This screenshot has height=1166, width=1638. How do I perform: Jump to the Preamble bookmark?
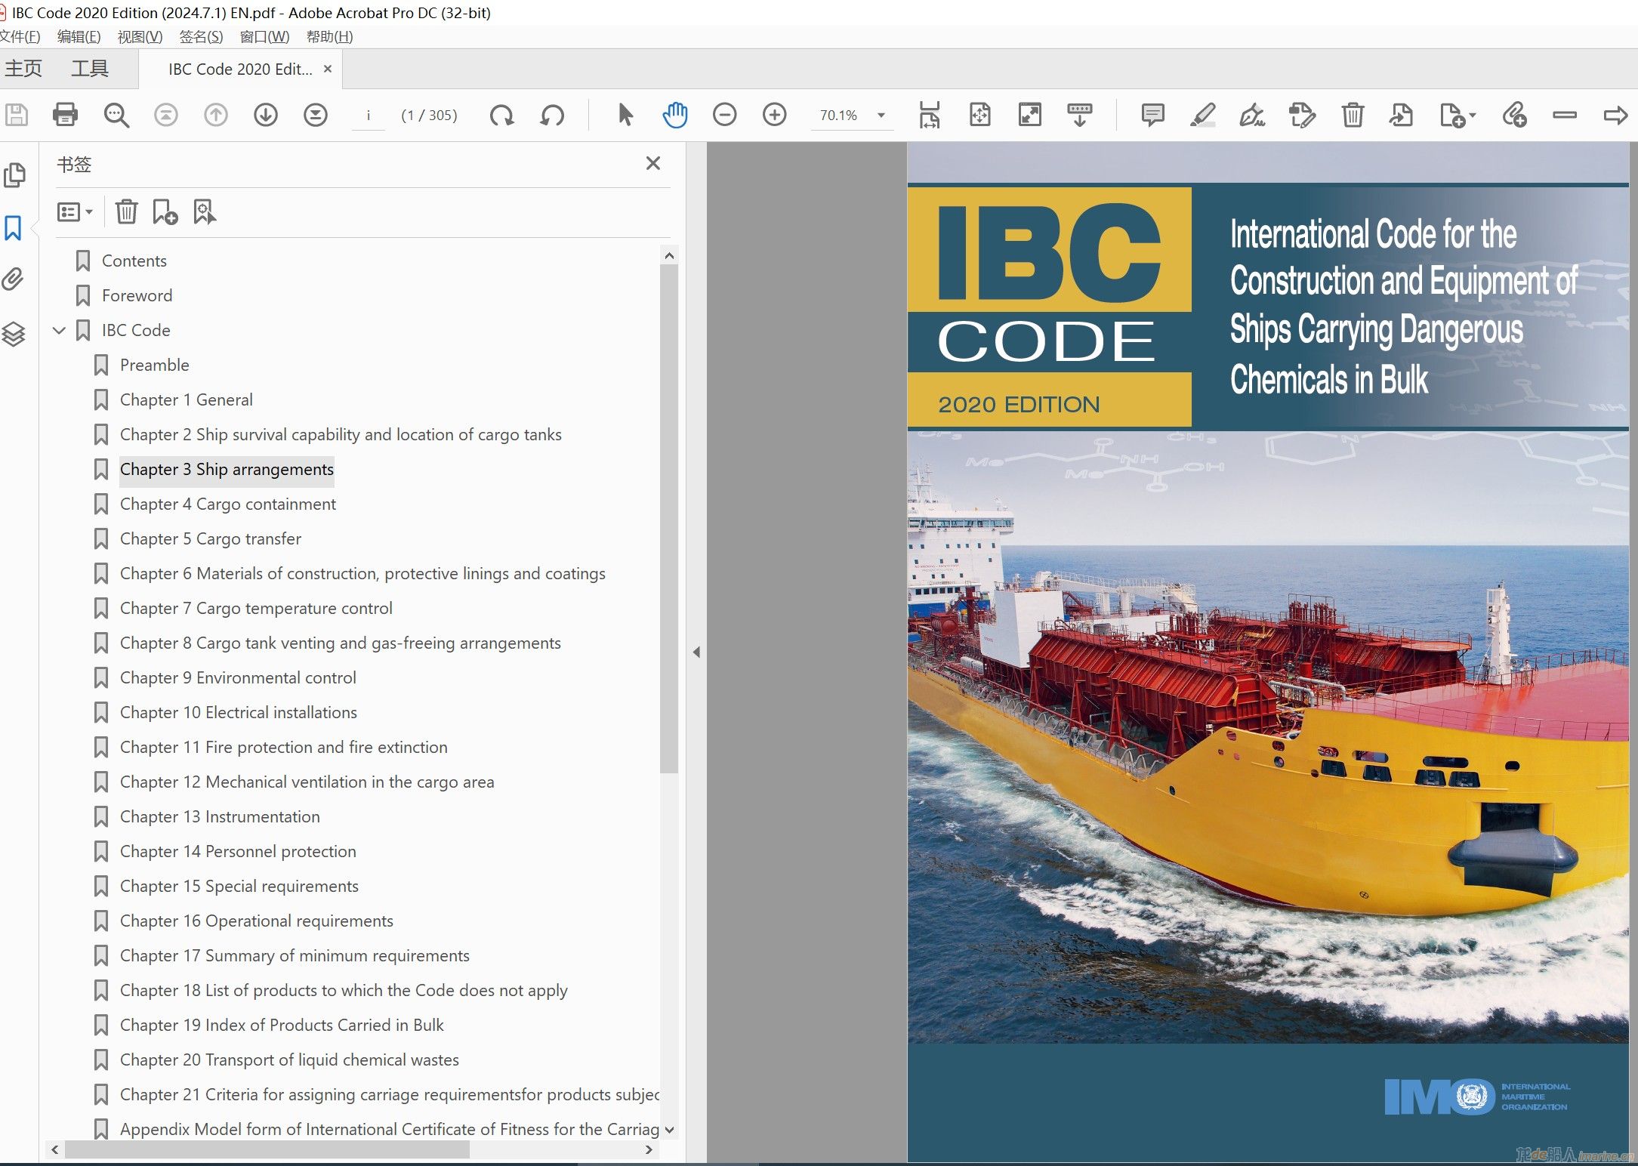pyautogui.click(x=154, y=365)
